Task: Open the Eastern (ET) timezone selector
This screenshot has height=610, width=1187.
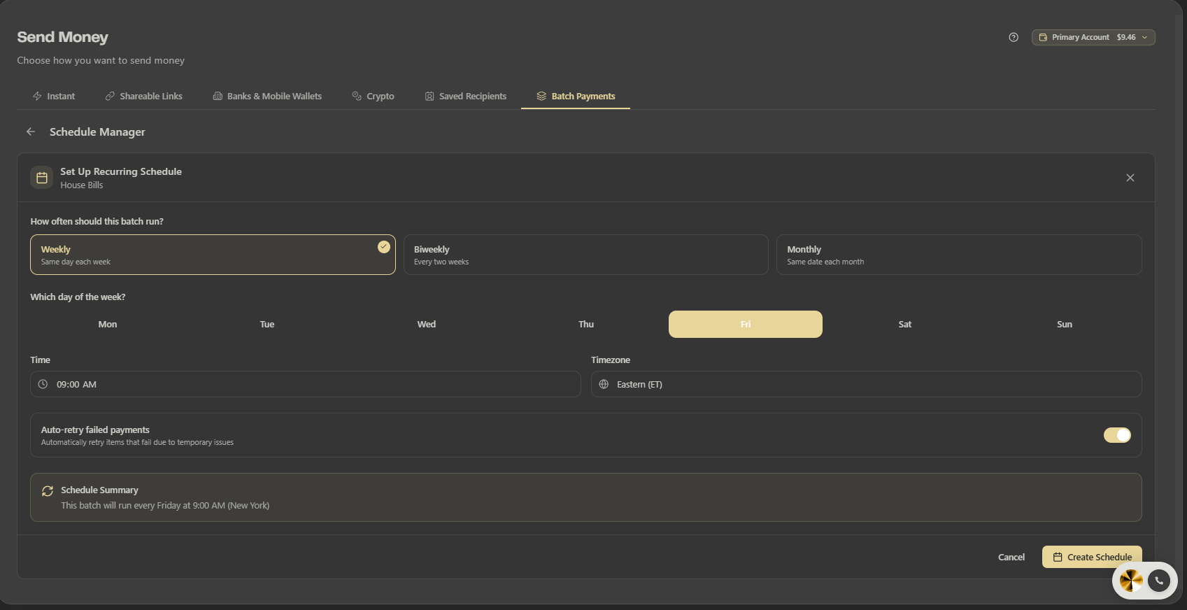Action: point(866,384)
